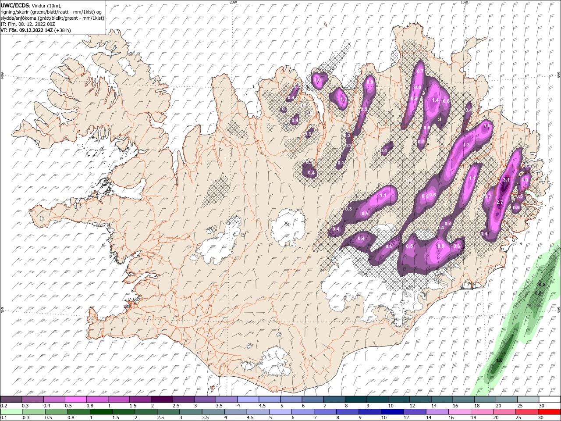Select the pure red rain swatch labeled 30
This screenshot has height=421, width=561.
[550, 412]
